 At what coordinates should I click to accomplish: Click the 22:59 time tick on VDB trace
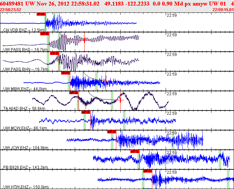[x=172, y=15]
